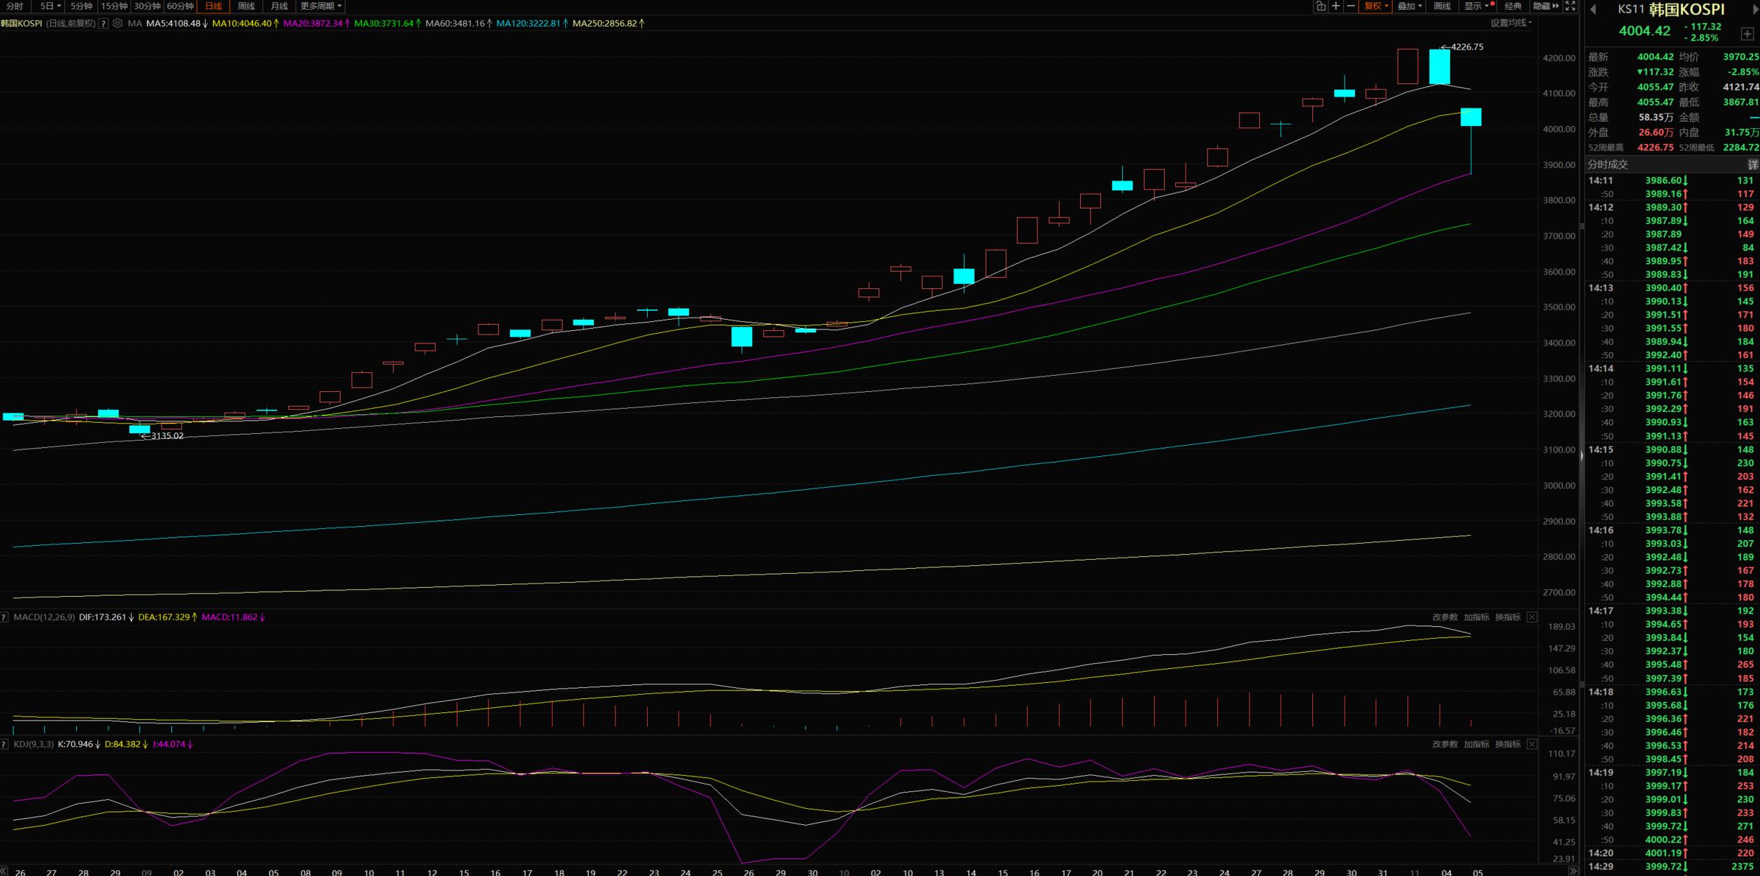Close the MACD indicator panel
This screenshot has width=1760, height=876.
1532,617
